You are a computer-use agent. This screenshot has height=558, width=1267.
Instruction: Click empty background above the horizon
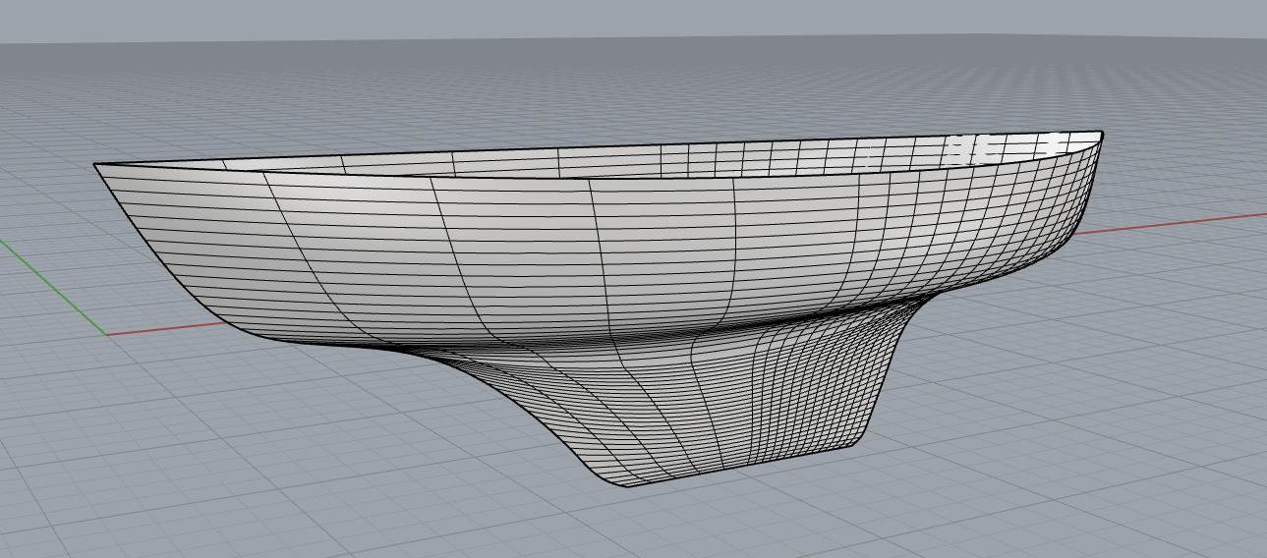click(629, 20)
